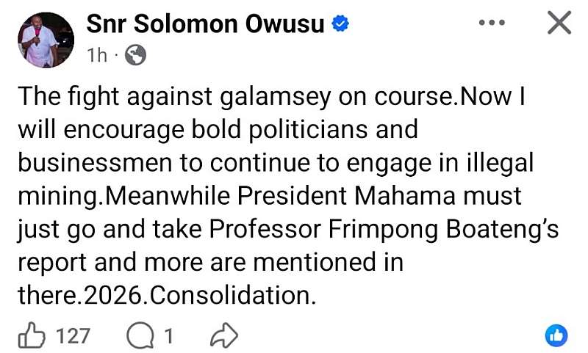Show the 1 comment count

click(x=169, y=336)
